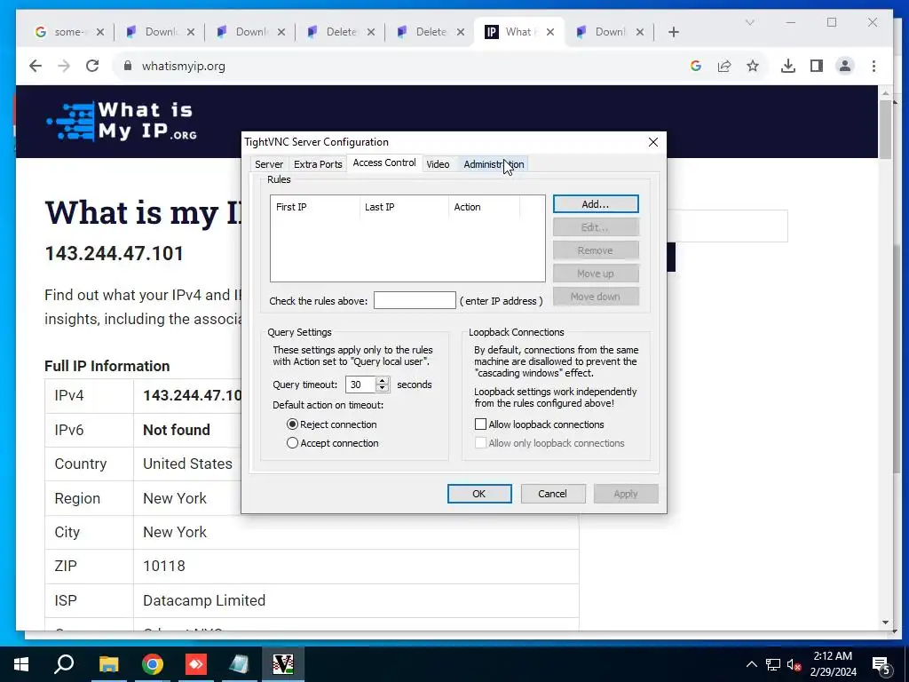Open the clock showing 2:12 AM
This screenshot has width=909, height=682.
pyautogui.click(x=833, y=664)
